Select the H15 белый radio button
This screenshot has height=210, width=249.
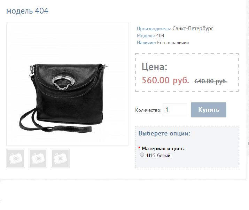tap(142, 155)
